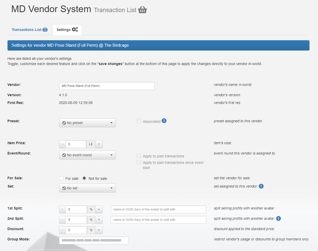Click the "event round this vendor is assigned to" text

coord(245,153)
